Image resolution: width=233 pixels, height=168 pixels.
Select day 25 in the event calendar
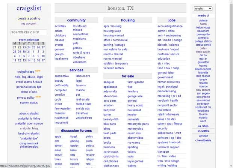33,47
